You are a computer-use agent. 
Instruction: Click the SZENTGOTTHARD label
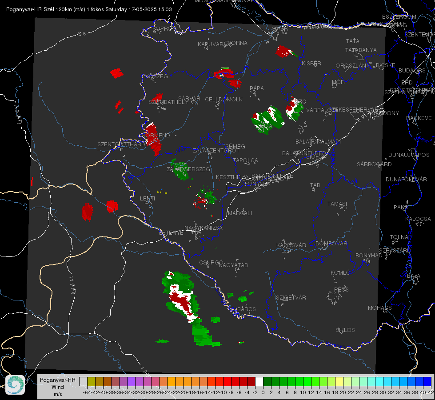(121, 144)
